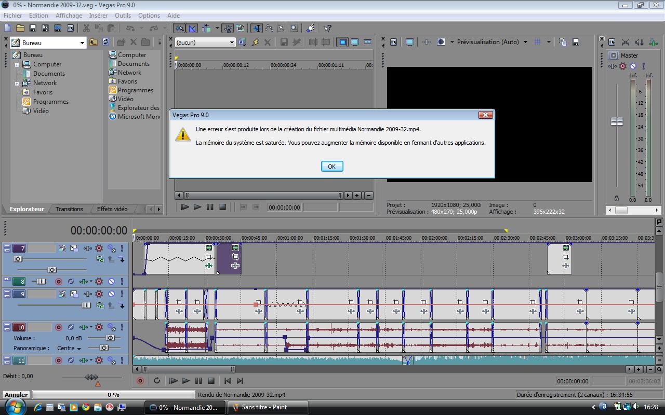This screenshot has width=665, height=415.
Task: Open track 7 track FX
Action: click(x=87, y=249)
